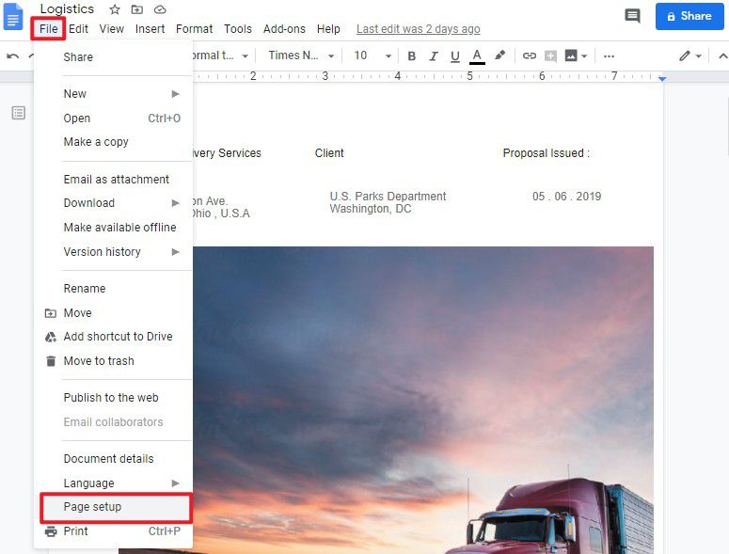This screenshot has height=554, width=729.
Task: Open the 'Last edit was 2 days ago' link
Action: (418, 29)
